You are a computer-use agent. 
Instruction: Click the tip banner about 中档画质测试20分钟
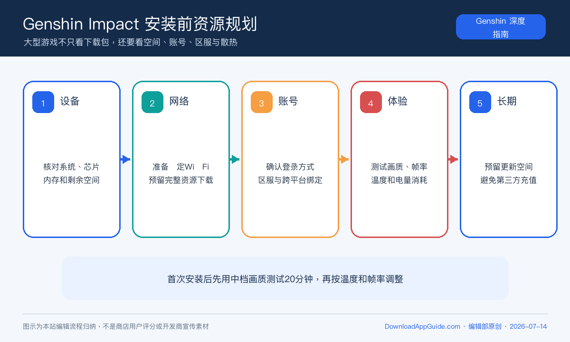(x=285, y=278)
